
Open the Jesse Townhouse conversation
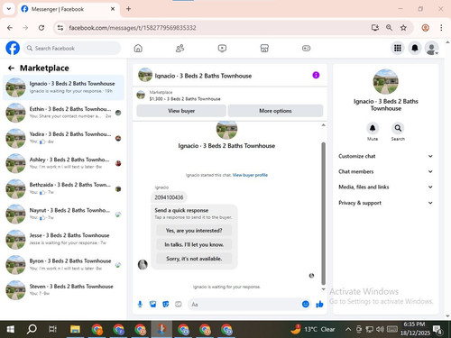[x=63, y=239]
